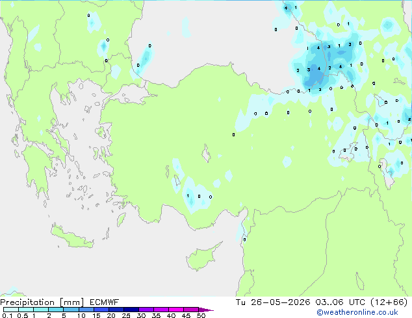The height and width of the screenshot is (318, 412).
Task: Click the '03..06 UTC' time text
Action: click(x=341, y=302)
